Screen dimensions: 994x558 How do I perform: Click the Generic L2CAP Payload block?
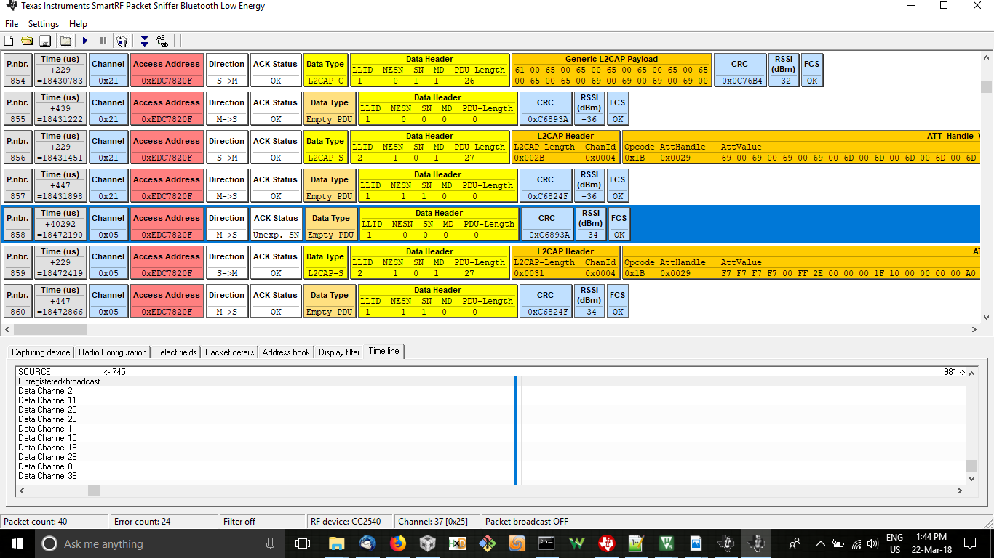(x=611, y=70)
